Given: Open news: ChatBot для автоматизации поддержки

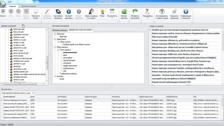Looking at the screenshot, I should pyautogui.click(x=180, y=30).
